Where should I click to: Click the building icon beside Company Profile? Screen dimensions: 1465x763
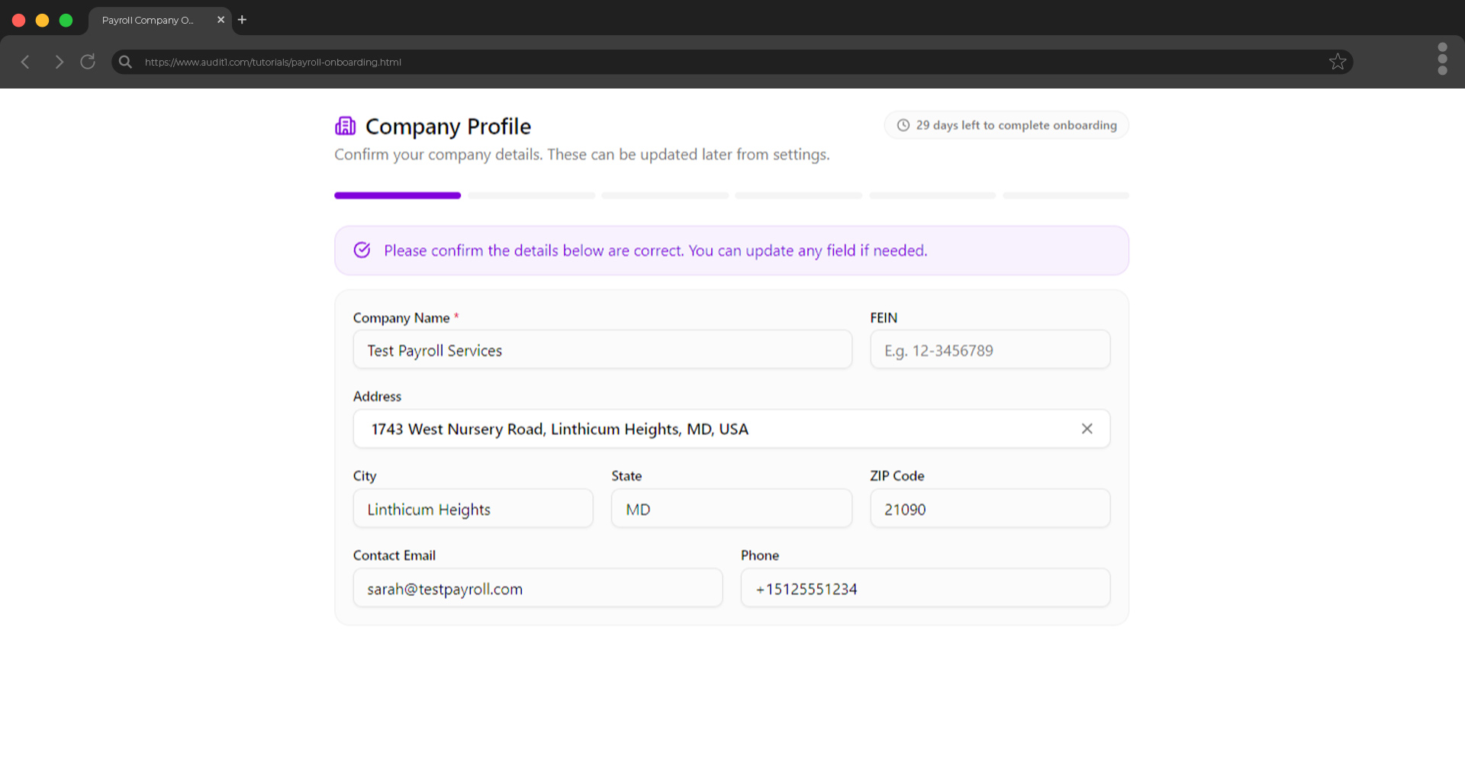click(345, 125)
